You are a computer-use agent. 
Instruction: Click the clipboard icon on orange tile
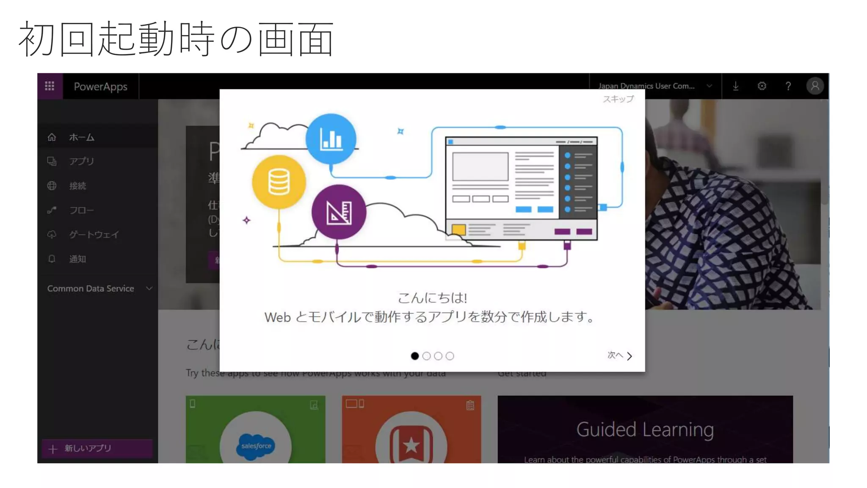point(470,405)
